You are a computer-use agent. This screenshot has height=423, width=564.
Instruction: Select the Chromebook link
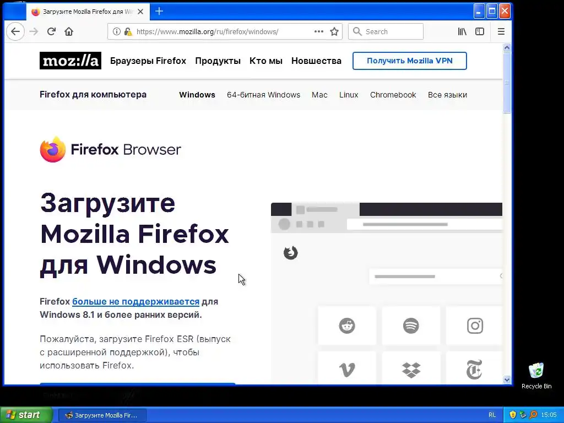pos(393,95)
